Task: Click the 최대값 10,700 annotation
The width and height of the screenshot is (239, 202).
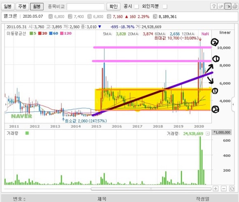Action: point(176,38)
